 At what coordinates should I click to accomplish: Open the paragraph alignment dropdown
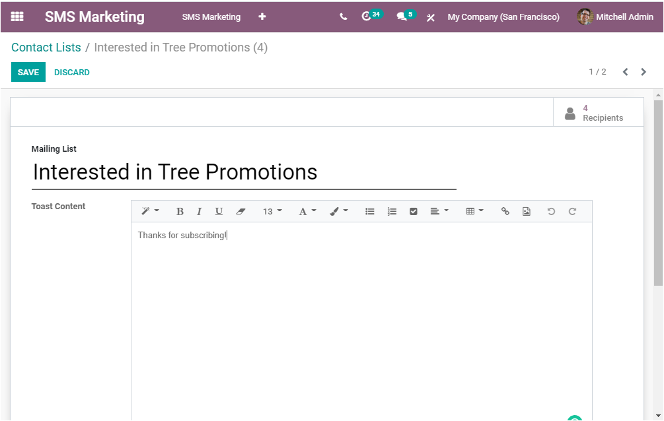pos(439,211)
